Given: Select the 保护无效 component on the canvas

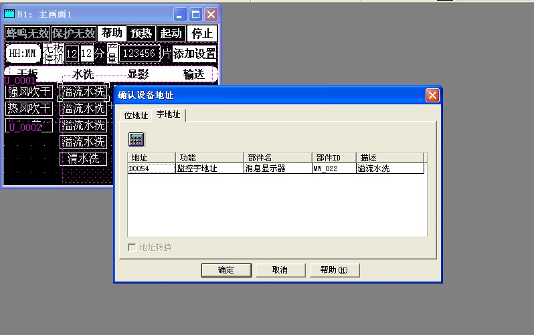Looking at the screenshot, I should (x=74, y=33).
